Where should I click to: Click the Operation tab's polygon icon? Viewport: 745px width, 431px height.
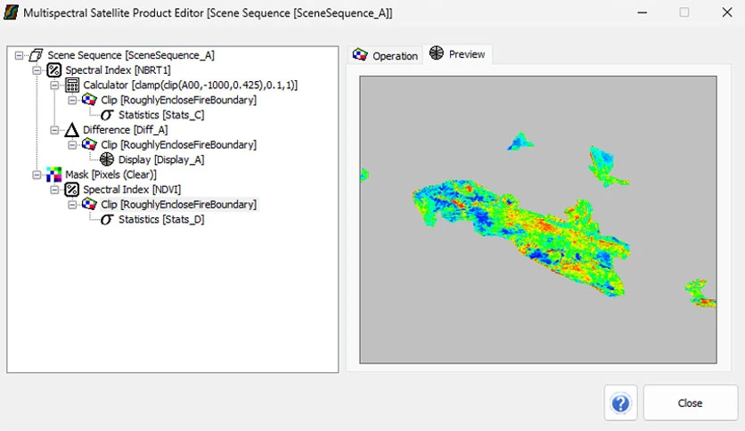[360, 55]
